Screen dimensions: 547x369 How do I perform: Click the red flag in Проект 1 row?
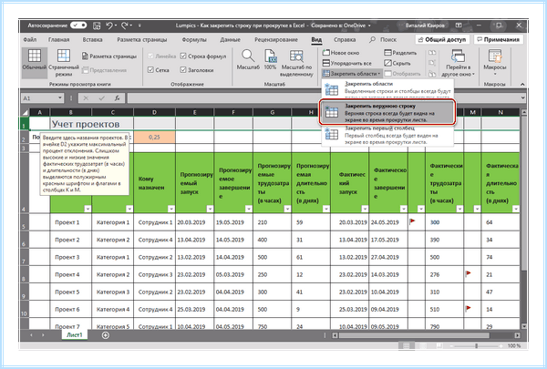(x=412, y=221)
